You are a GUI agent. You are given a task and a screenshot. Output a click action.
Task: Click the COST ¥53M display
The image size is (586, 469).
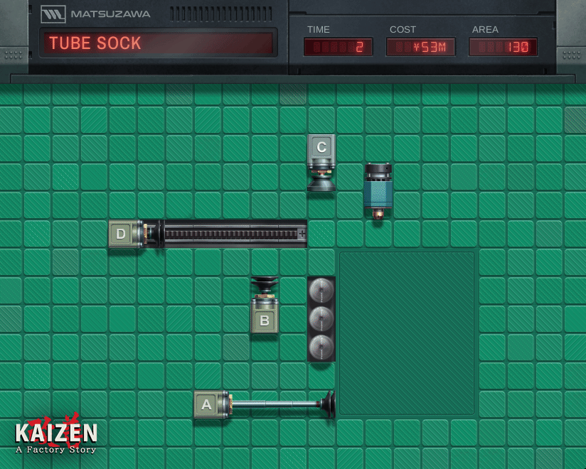point(421,47)
